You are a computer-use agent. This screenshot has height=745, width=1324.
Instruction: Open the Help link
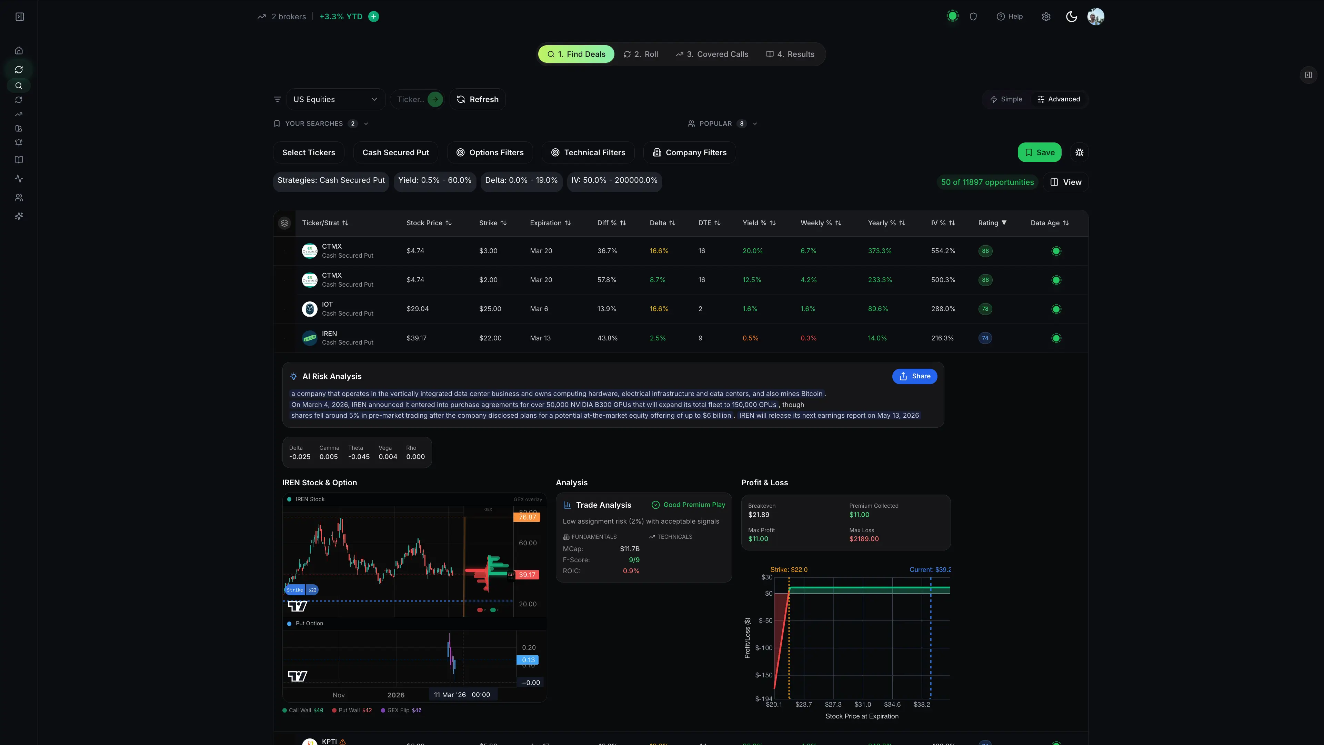point(1010,17)
